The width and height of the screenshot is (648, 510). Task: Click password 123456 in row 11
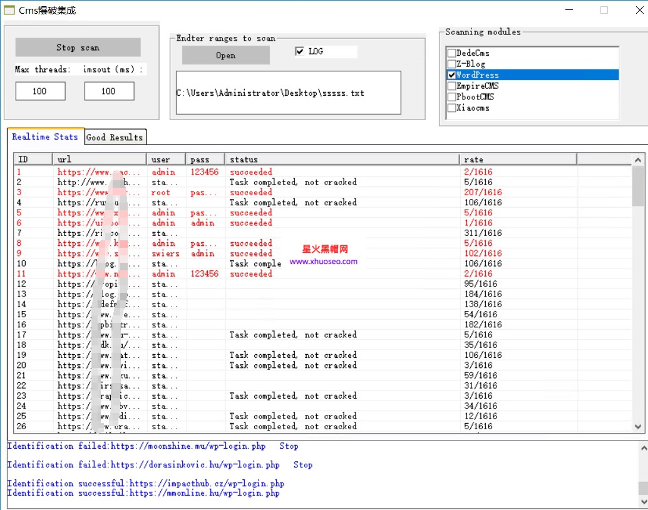[205, 274]
